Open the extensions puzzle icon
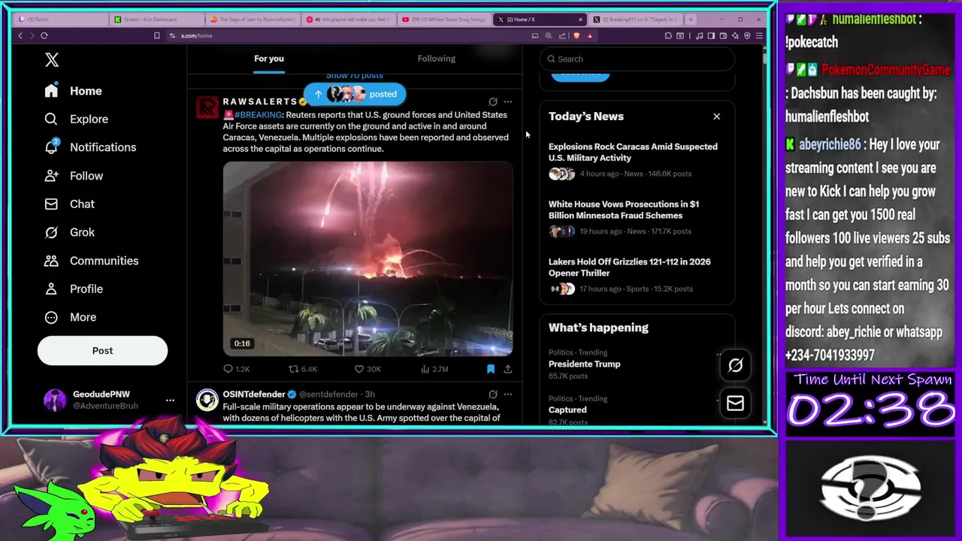962x541 pixels. [x=668, y=35]
